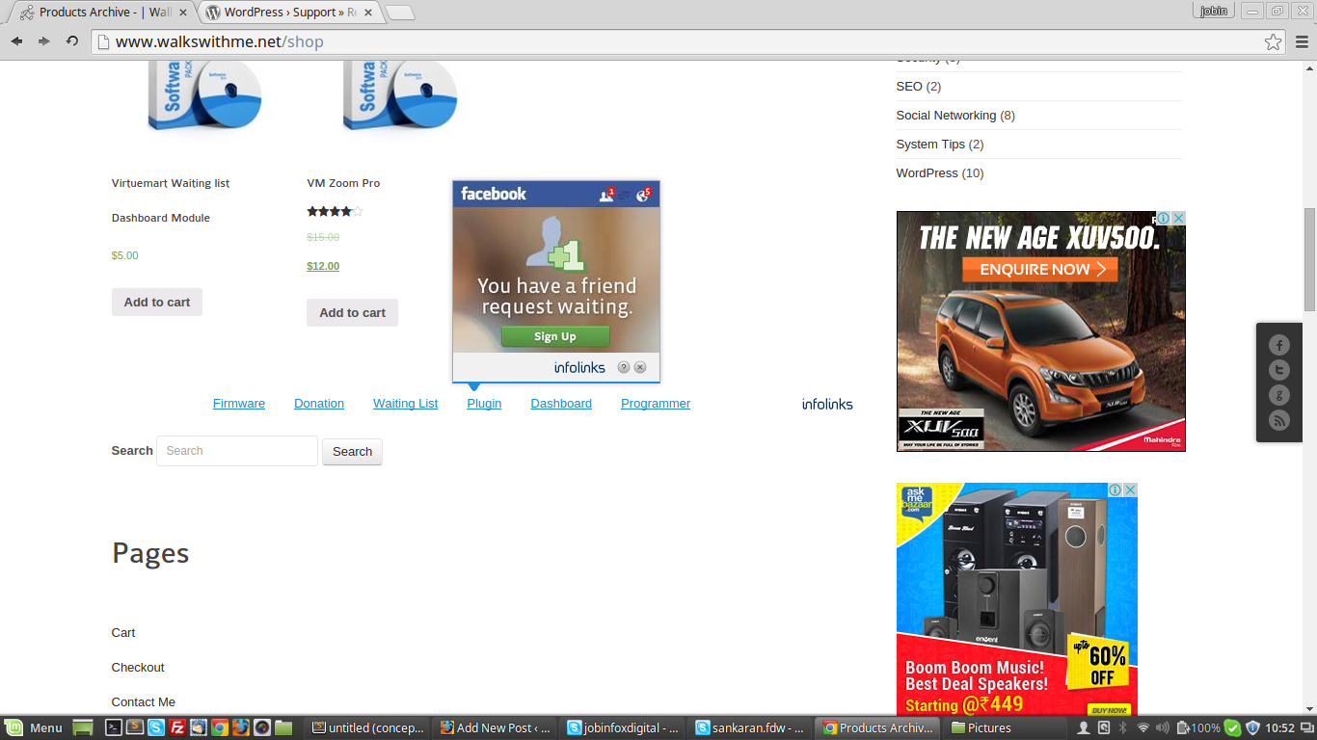Open Donation infolinks tag
Screen dimensions: 1317x740
tap(319, 404)
